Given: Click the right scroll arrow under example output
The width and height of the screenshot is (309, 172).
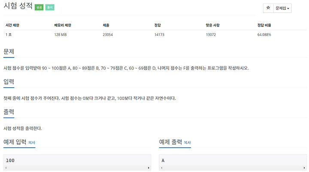Looking at the screenshot, I should coord(304,168).
